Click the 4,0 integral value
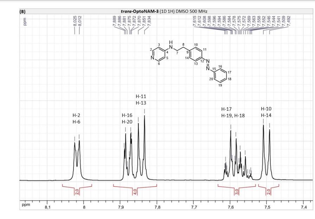This screenshot has width=315, height=219. coord(135,192)
